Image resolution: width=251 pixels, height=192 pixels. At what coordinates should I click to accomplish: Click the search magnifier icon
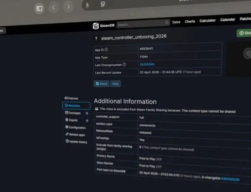[x=167, y=23]
